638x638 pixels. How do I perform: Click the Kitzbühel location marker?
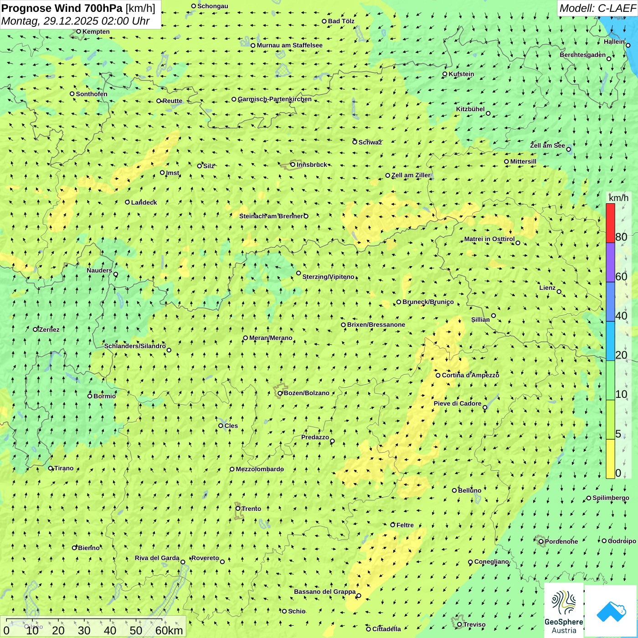point(488,113)
